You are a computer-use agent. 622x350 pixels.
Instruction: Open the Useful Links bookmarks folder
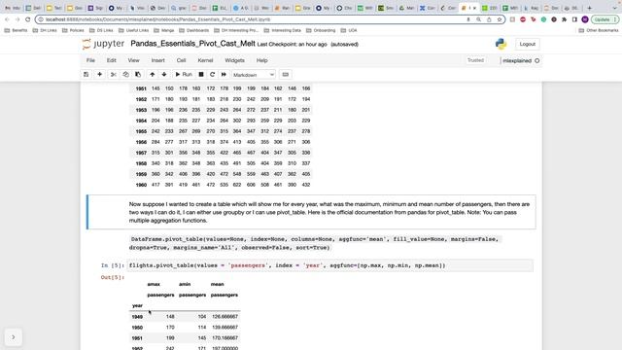pyautogui.click(x=133, y=30)
